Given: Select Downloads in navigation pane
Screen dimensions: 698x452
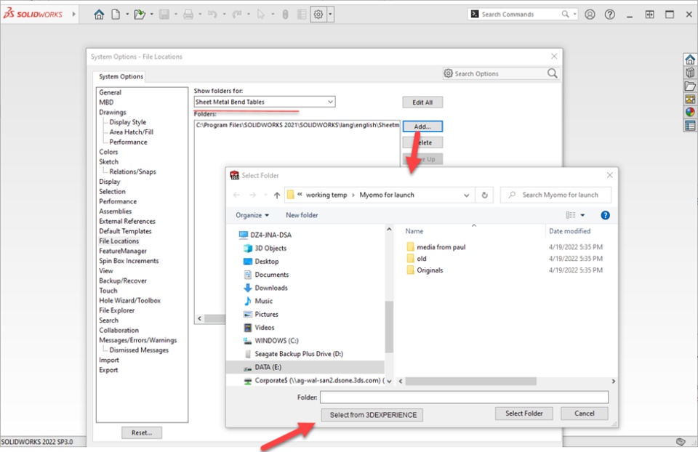Looking at the screenshot, I should click(x=266, y=288).
